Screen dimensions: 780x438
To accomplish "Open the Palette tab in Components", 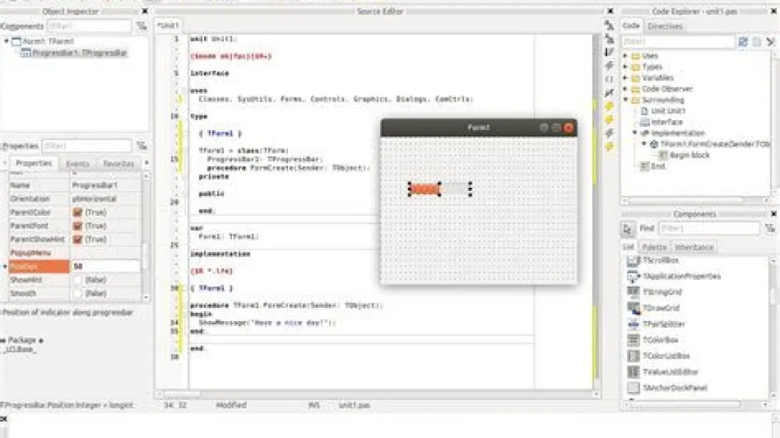I will tap(654, 248).
